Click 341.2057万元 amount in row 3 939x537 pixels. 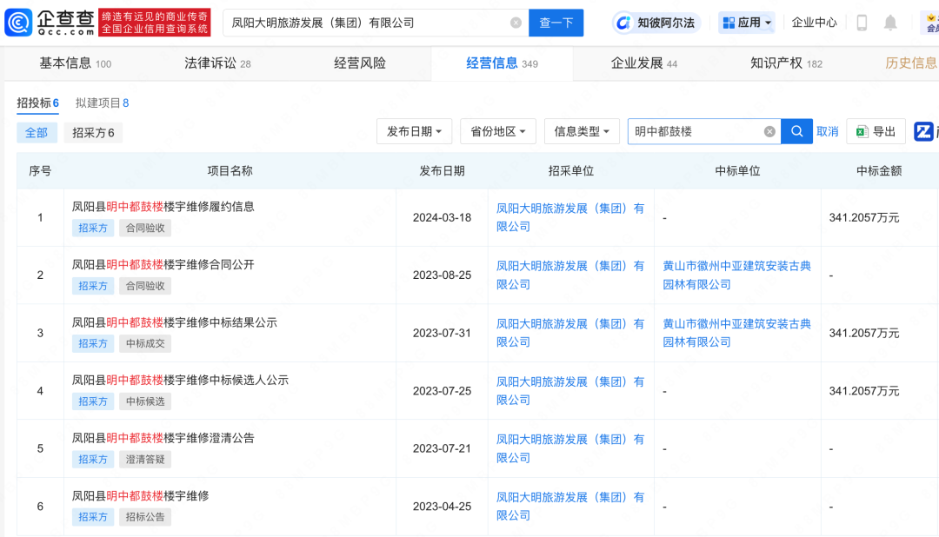point(864,333)
